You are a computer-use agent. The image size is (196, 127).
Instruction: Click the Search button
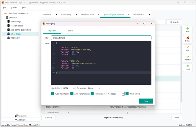(x=174, y=22)
